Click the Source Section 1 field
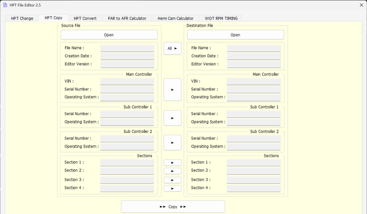The image size is (367, 214). pyautogui.click(x=127, y=162)
